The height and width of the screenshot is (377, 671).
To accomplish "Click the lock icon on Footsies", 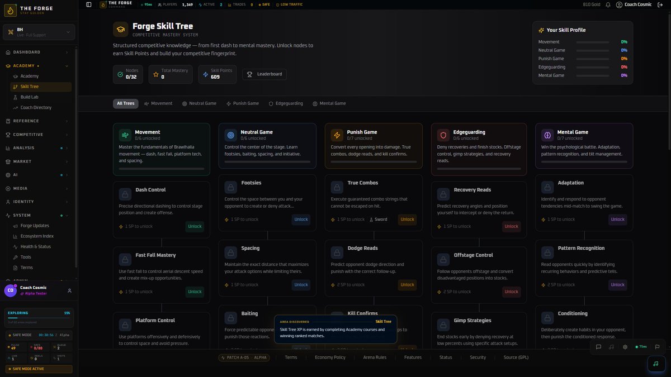I will 231,187.
